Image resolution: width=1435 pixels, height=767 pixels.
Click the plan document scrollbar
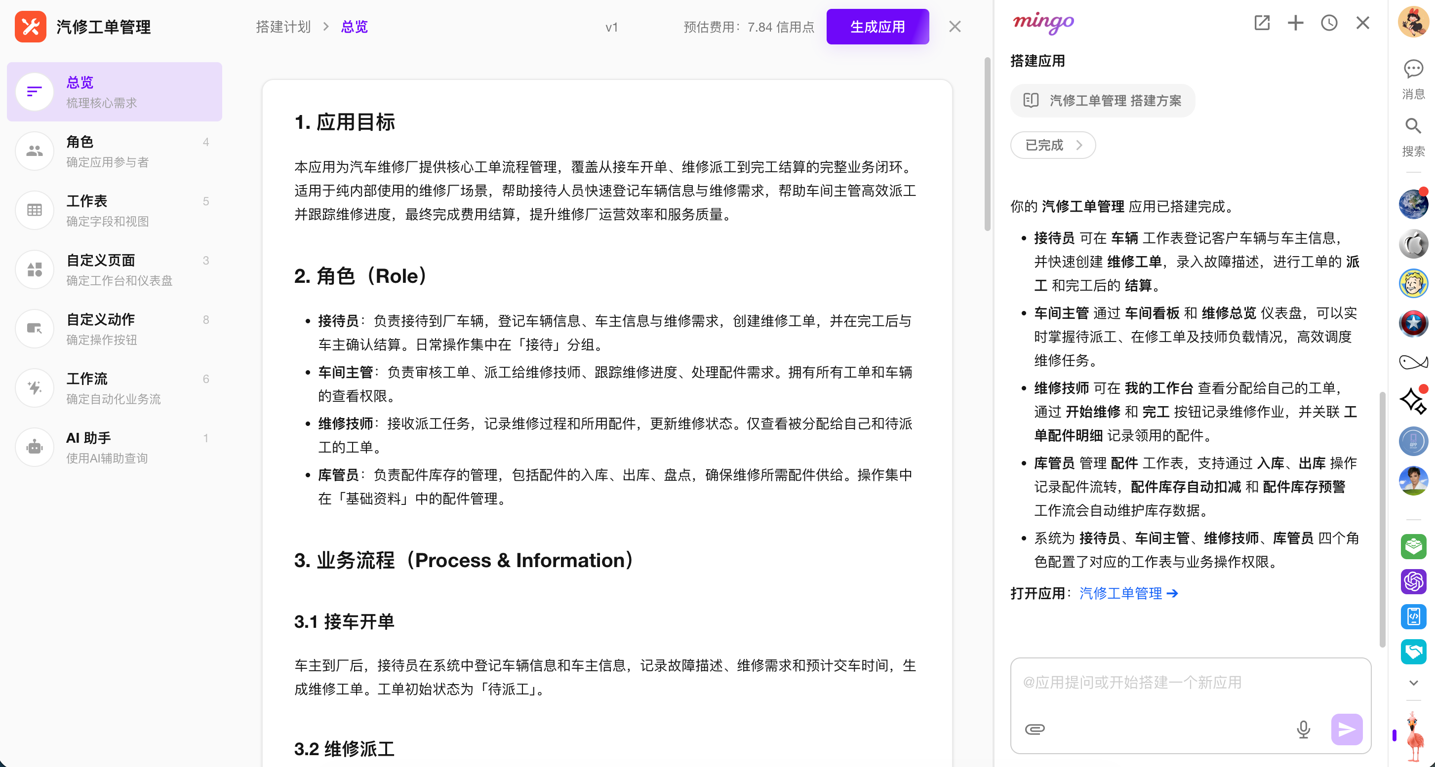click(987, 144)
